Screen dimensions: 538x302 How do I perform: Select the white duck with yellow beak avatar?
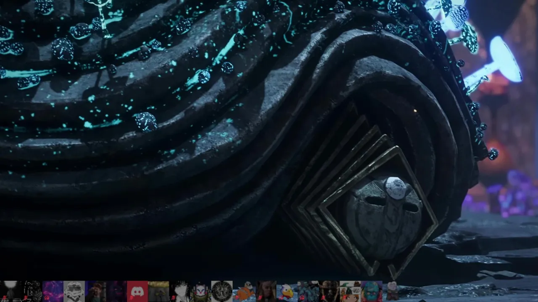[x=287, y=292]
